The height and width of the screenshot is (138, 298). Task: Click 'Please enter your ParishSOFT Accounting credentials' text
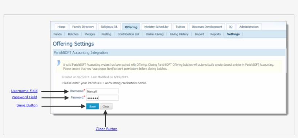pyautogui.click(x=105, y=83)
